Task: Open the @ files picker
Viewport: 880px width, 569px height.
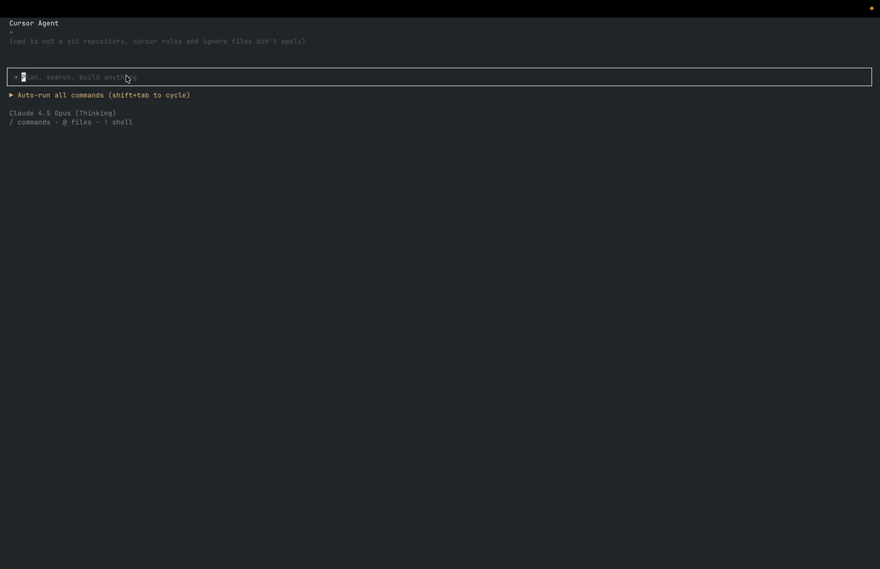Action: (79, 122)
